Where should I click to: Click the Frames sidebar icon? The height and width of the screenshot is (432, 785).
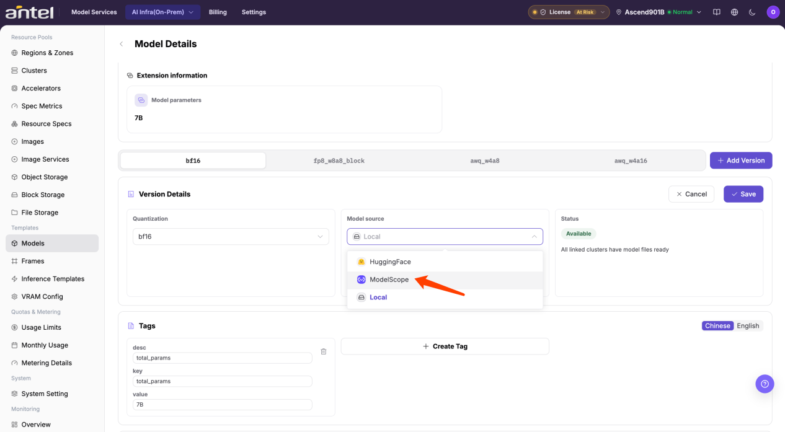point(15,261)
